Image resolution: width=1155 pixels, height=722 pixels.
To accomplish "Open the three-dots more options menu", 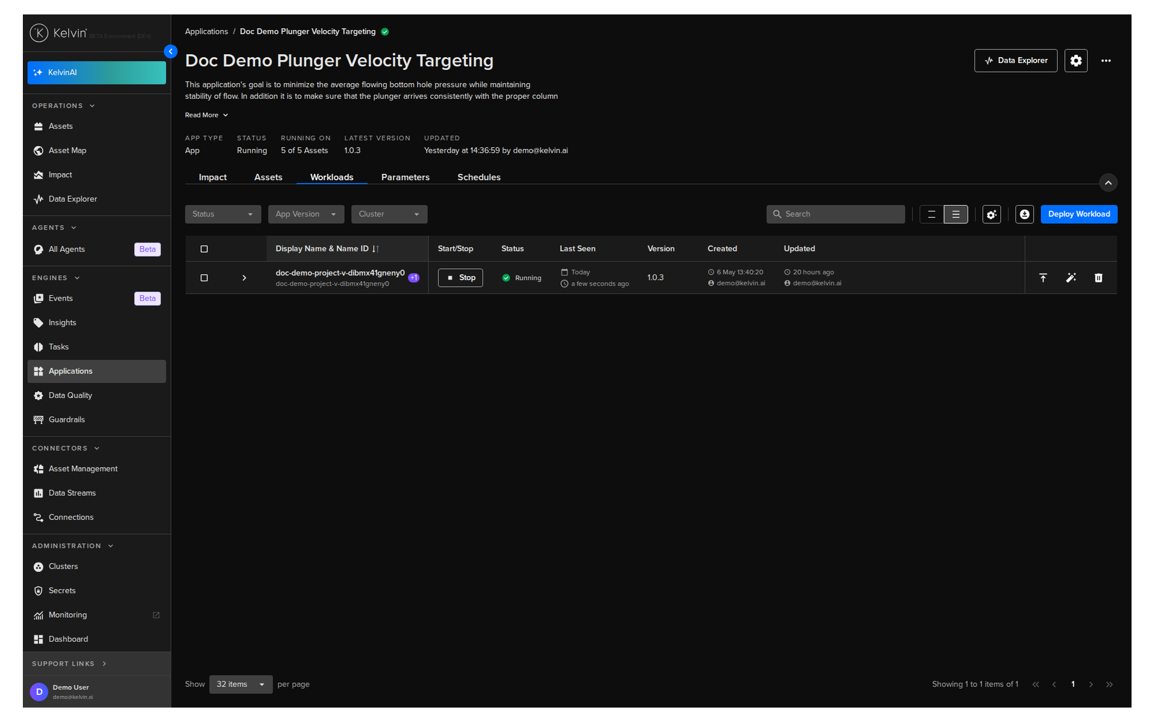I will pos(1106,61).
